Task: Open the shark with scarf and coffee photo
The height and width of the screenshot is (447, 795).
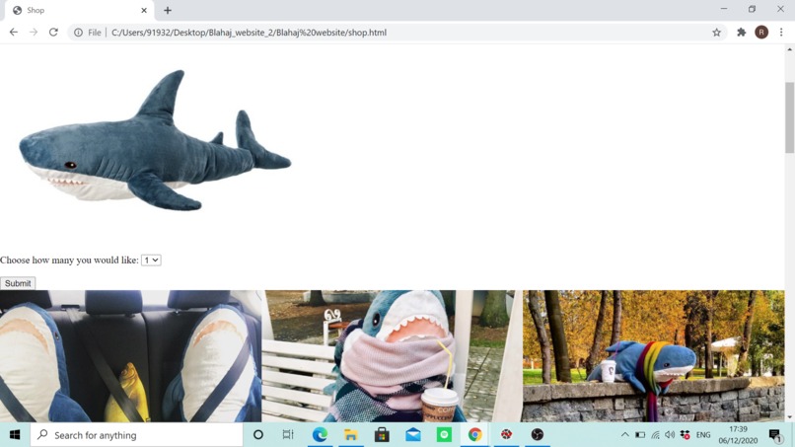Action: pyautogui.click(x=392, y=355)
